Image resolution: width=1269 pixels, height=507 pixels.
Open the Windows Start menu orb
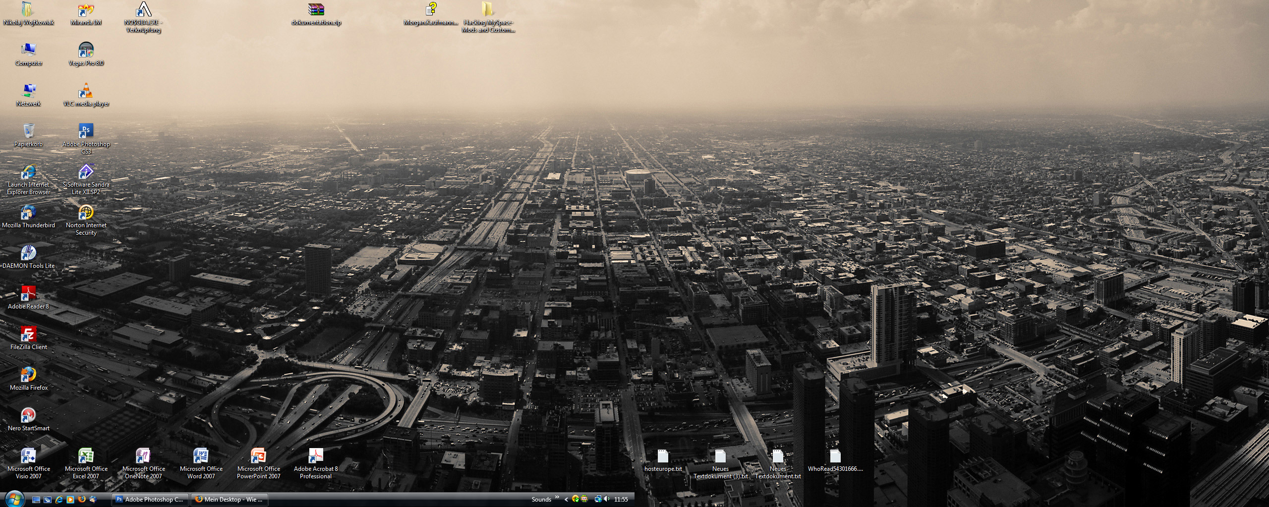[x=13, y=499]
